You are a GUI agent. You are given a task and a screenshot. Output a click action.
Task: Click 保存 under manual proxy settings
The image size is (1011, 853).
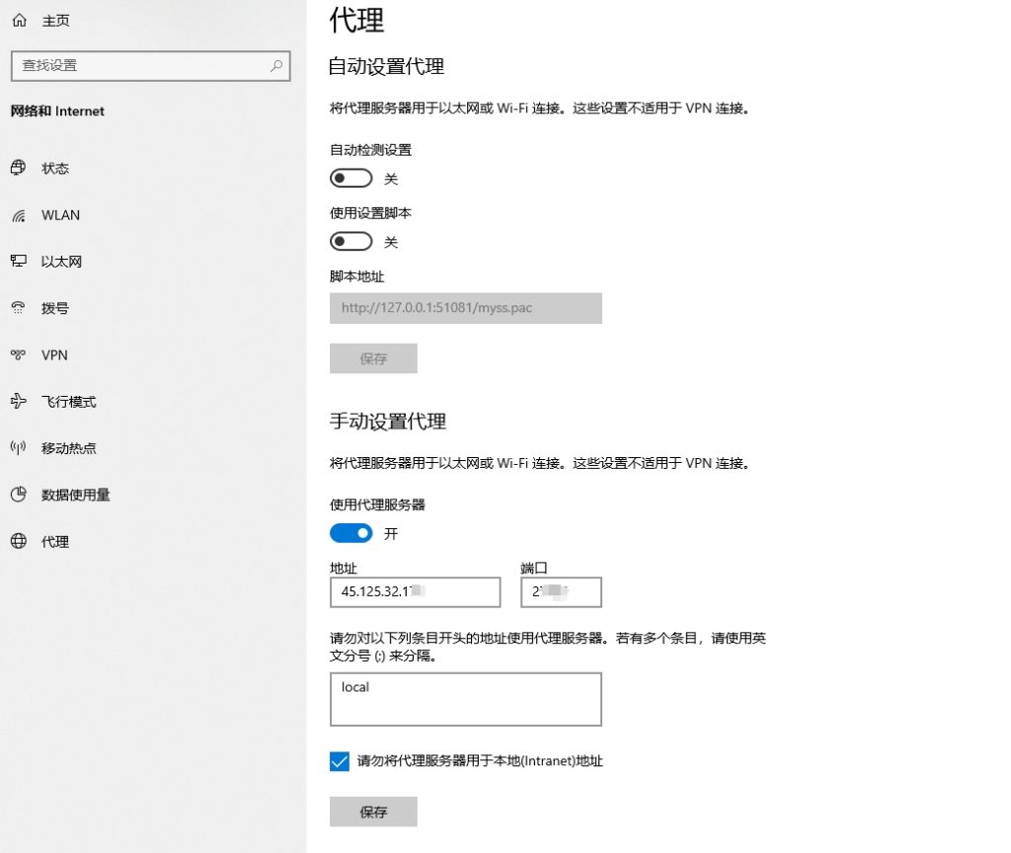coord(373,811)
